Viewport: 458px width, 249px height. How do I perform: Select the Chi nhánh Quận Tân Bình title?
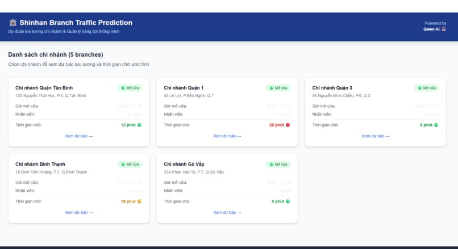click(44, 88)
